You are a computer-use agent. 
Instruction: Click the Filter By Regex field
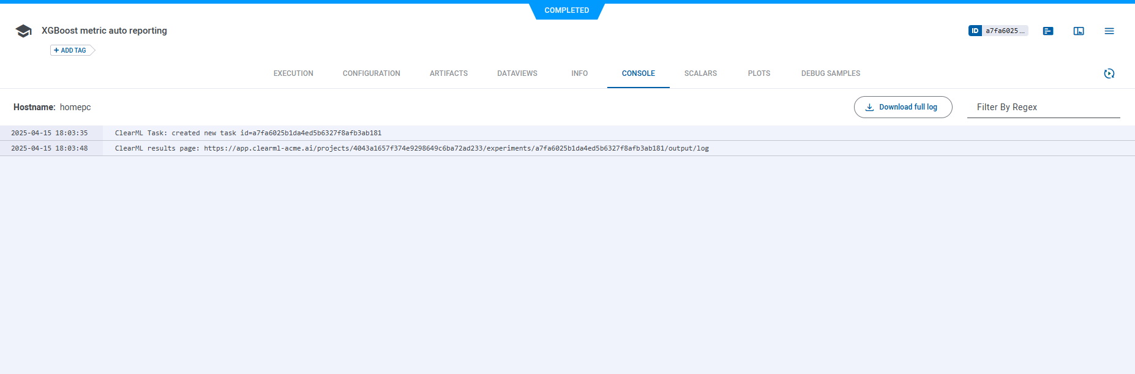[1043, 107]
